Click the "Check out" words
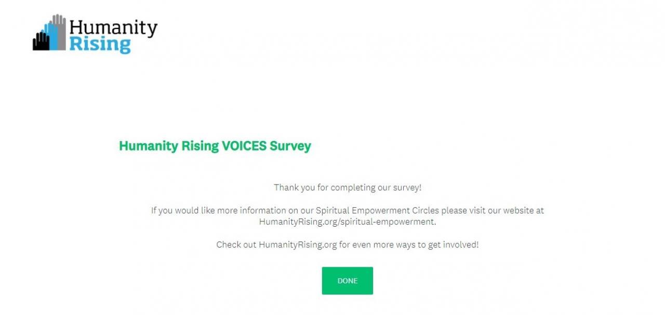 pos(236,244)
